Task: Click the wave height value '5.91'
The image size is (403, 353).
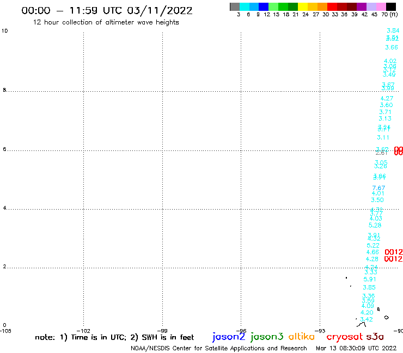Action: click(x=370, y=280)
